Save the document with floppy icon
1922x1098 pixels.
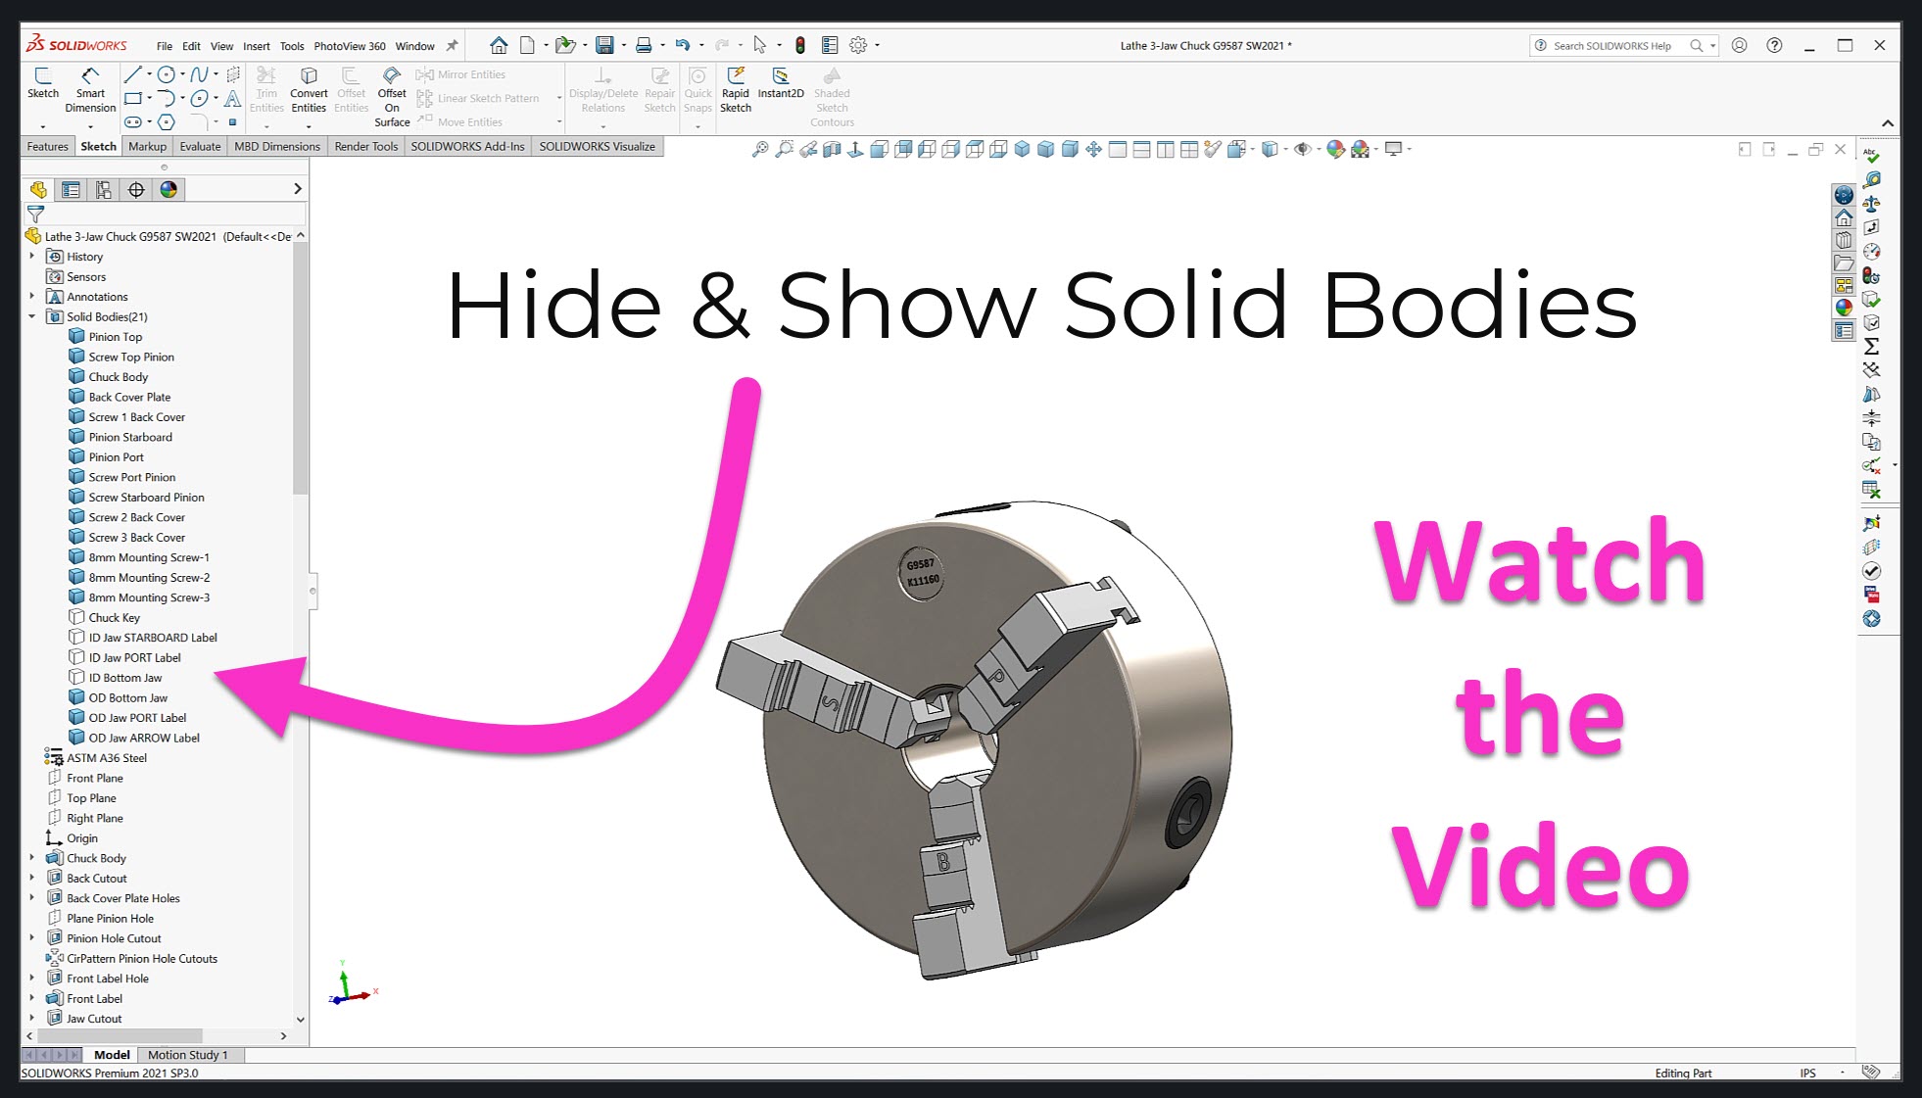pos(604,45)
